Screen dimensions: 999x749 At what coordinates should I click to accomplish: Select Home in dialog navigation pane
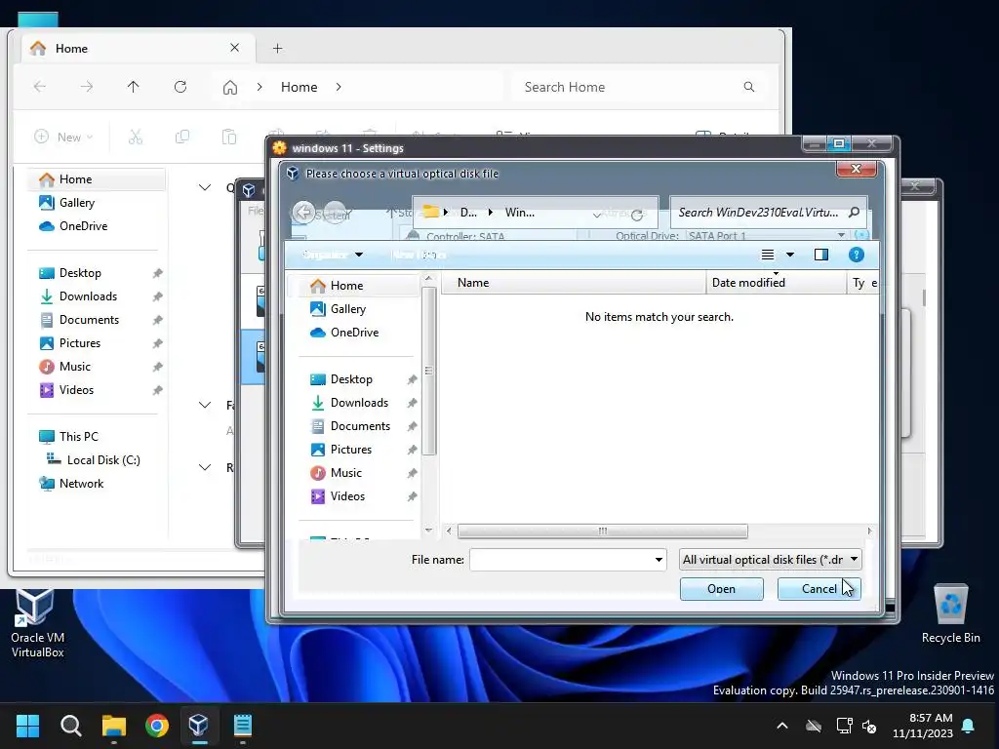pyautogui.click(x=346, y=286)
